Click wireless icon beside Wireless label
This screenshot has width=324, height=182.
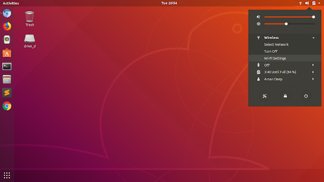258,37
